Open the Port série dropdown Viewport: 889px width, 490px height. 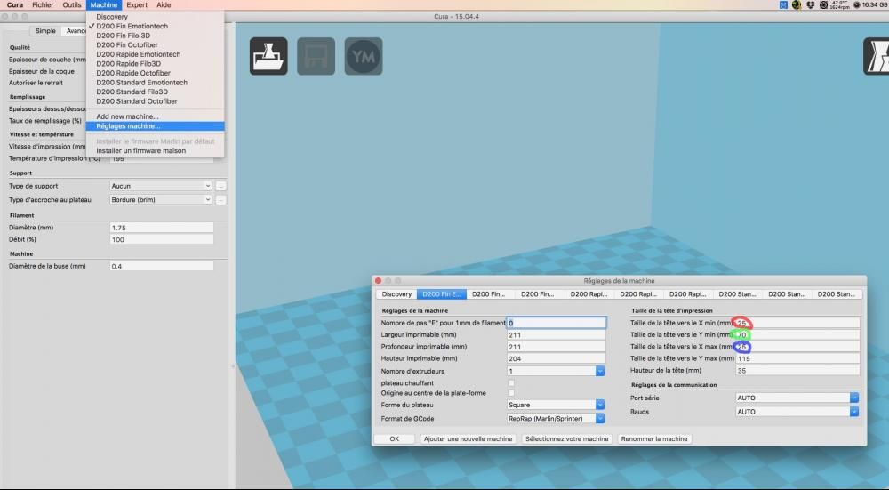[797, 398]
